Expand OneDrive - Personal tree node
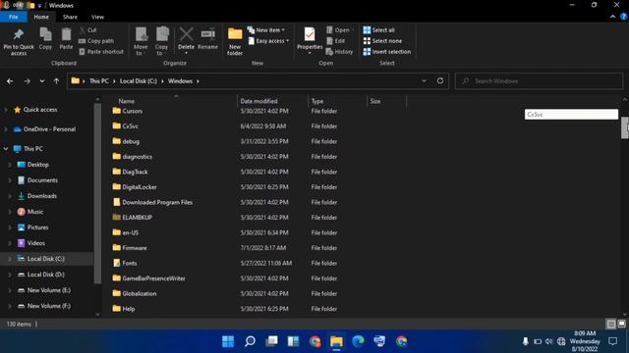629x353 pixels. click(6, 129)
